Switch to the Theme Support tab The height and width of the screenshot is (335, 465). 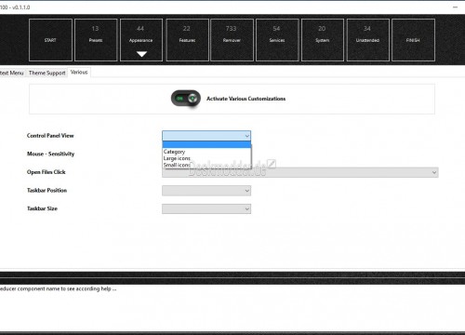coord(47,73)
